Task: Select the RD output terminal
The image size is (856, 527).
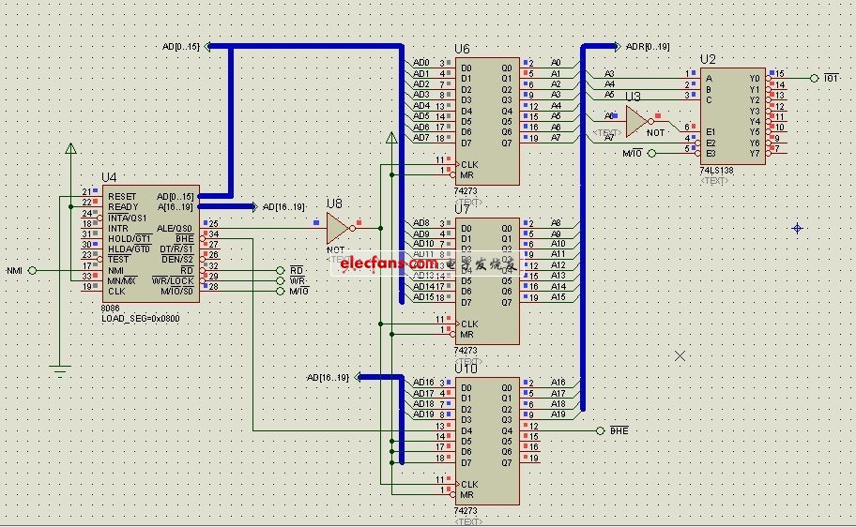Action: point(281,270)
